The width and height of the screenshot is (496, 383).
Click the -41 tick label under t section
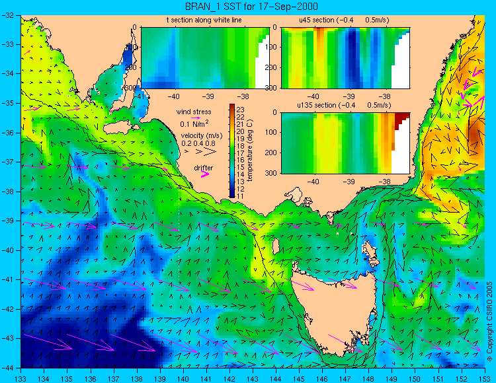(x=140, y=95)
